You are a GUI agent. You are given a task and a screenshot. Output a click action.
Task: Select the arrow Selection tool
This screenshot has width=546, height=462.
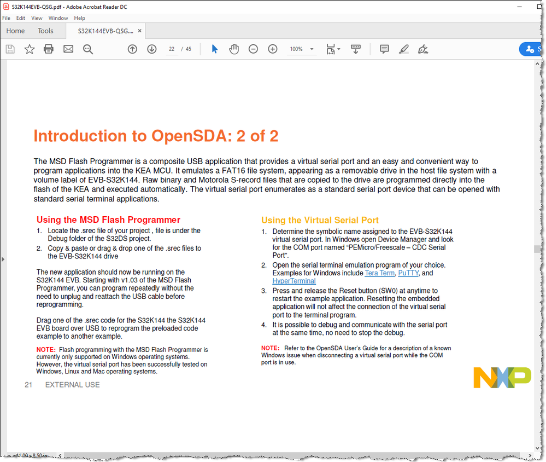coord(214,49)
